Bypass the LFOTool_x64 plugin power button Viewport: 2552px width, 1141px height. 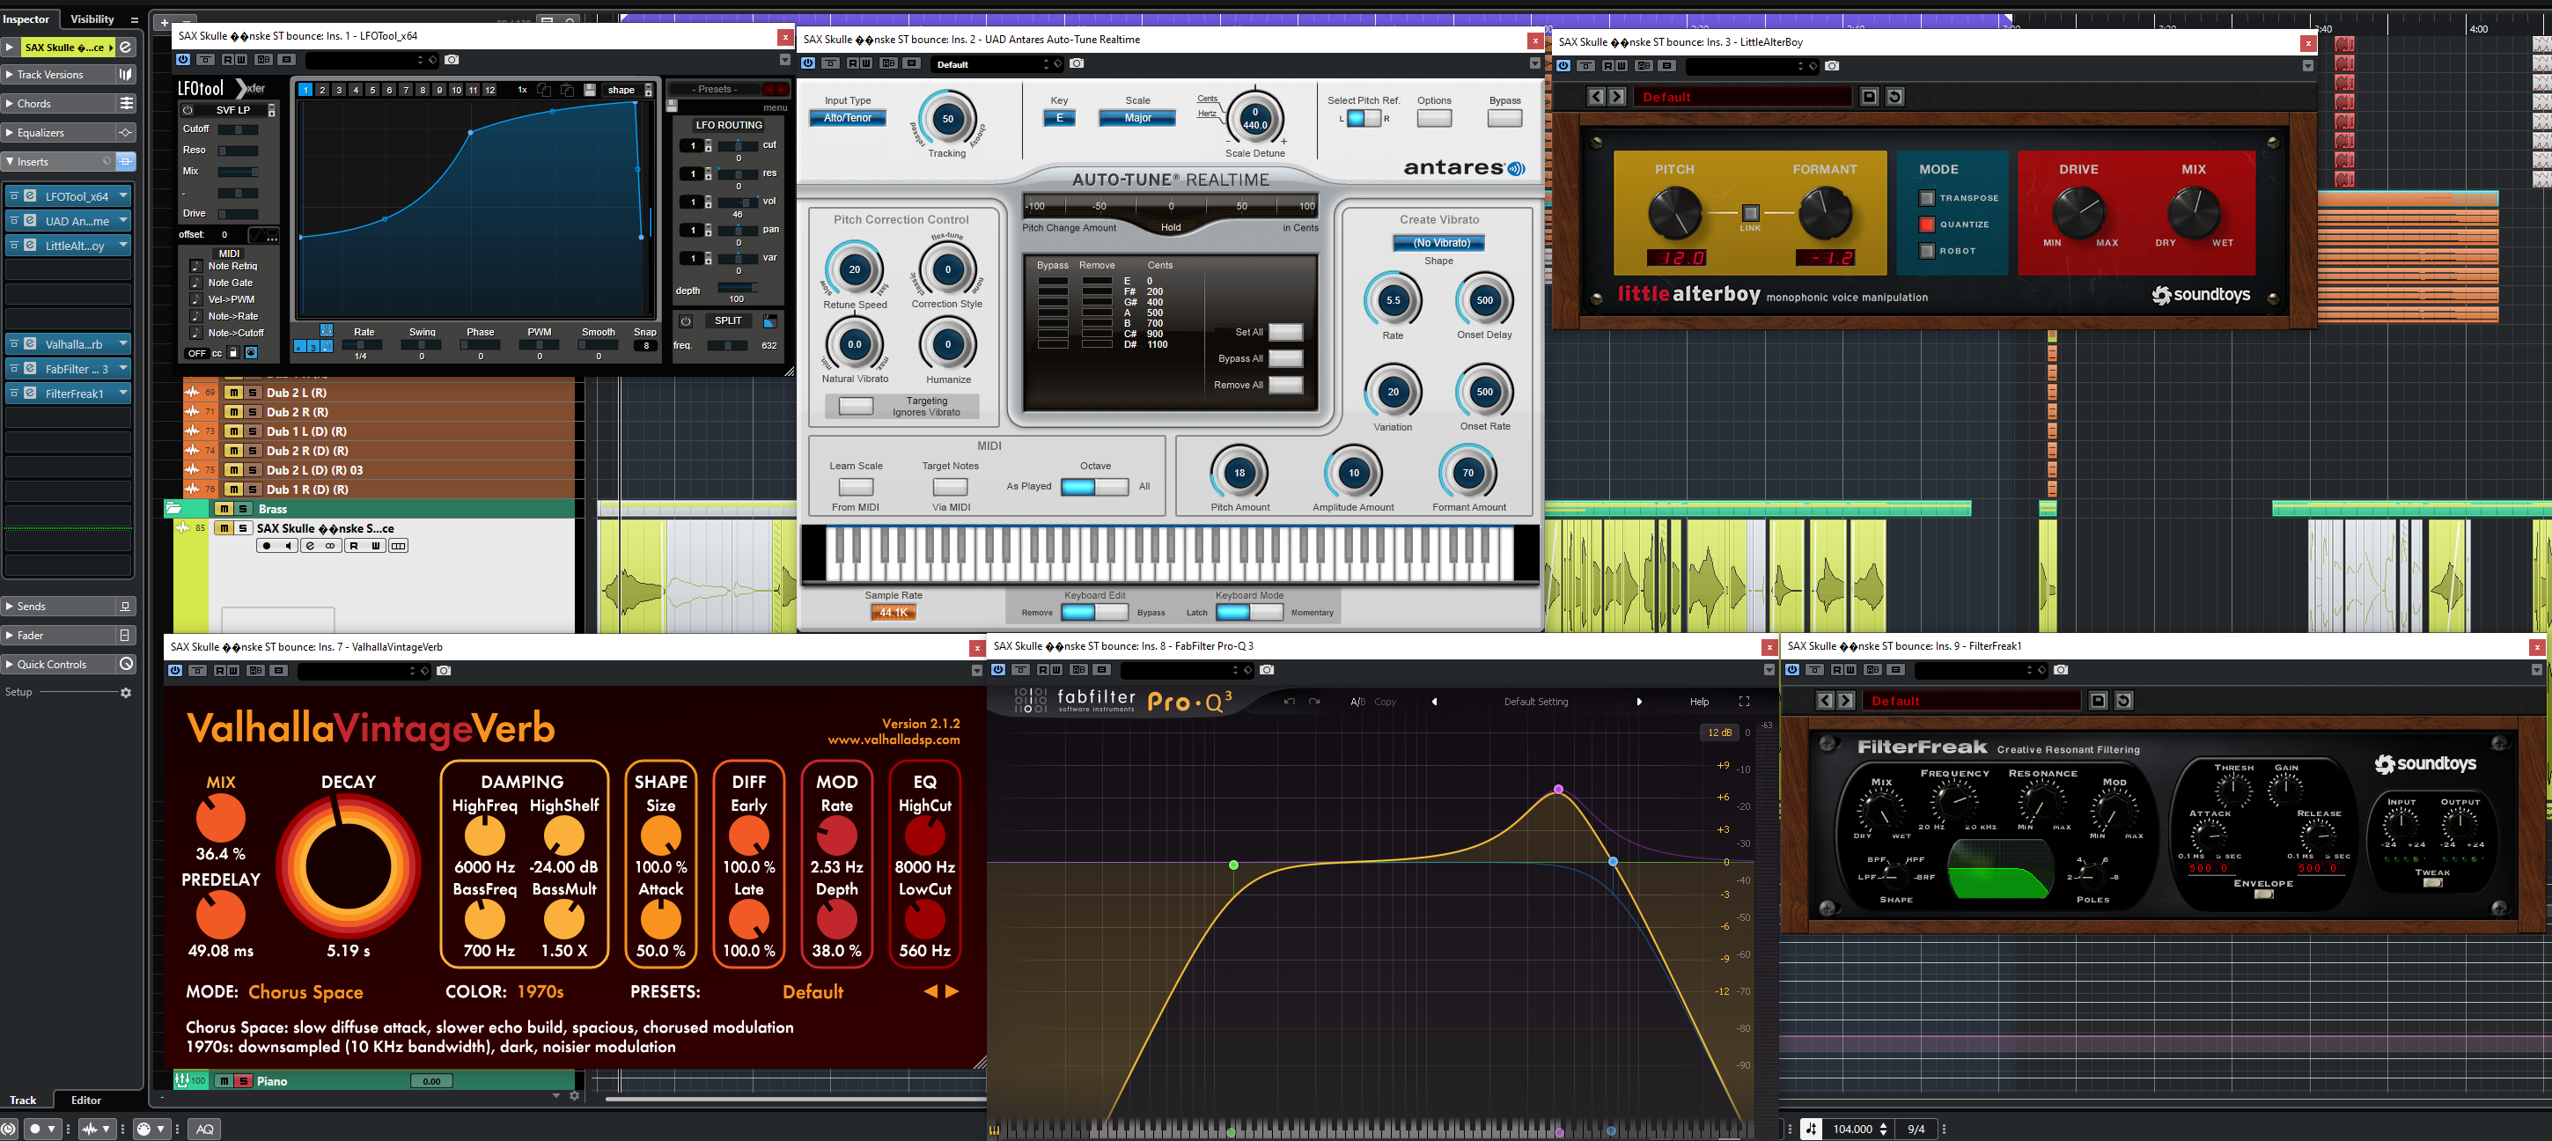coord(183,61)
